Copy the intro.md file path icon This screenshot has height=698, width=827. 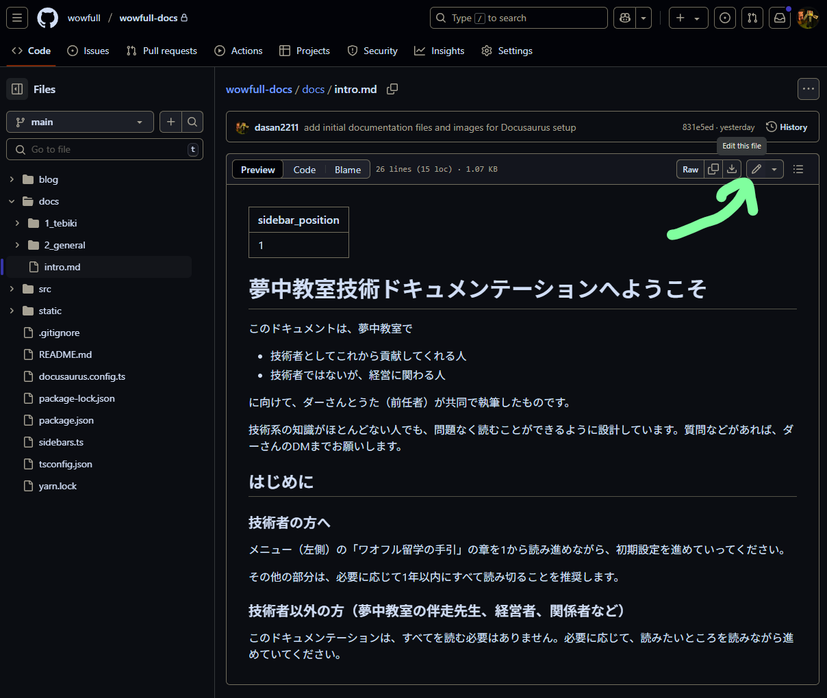[x=392, y=89]
